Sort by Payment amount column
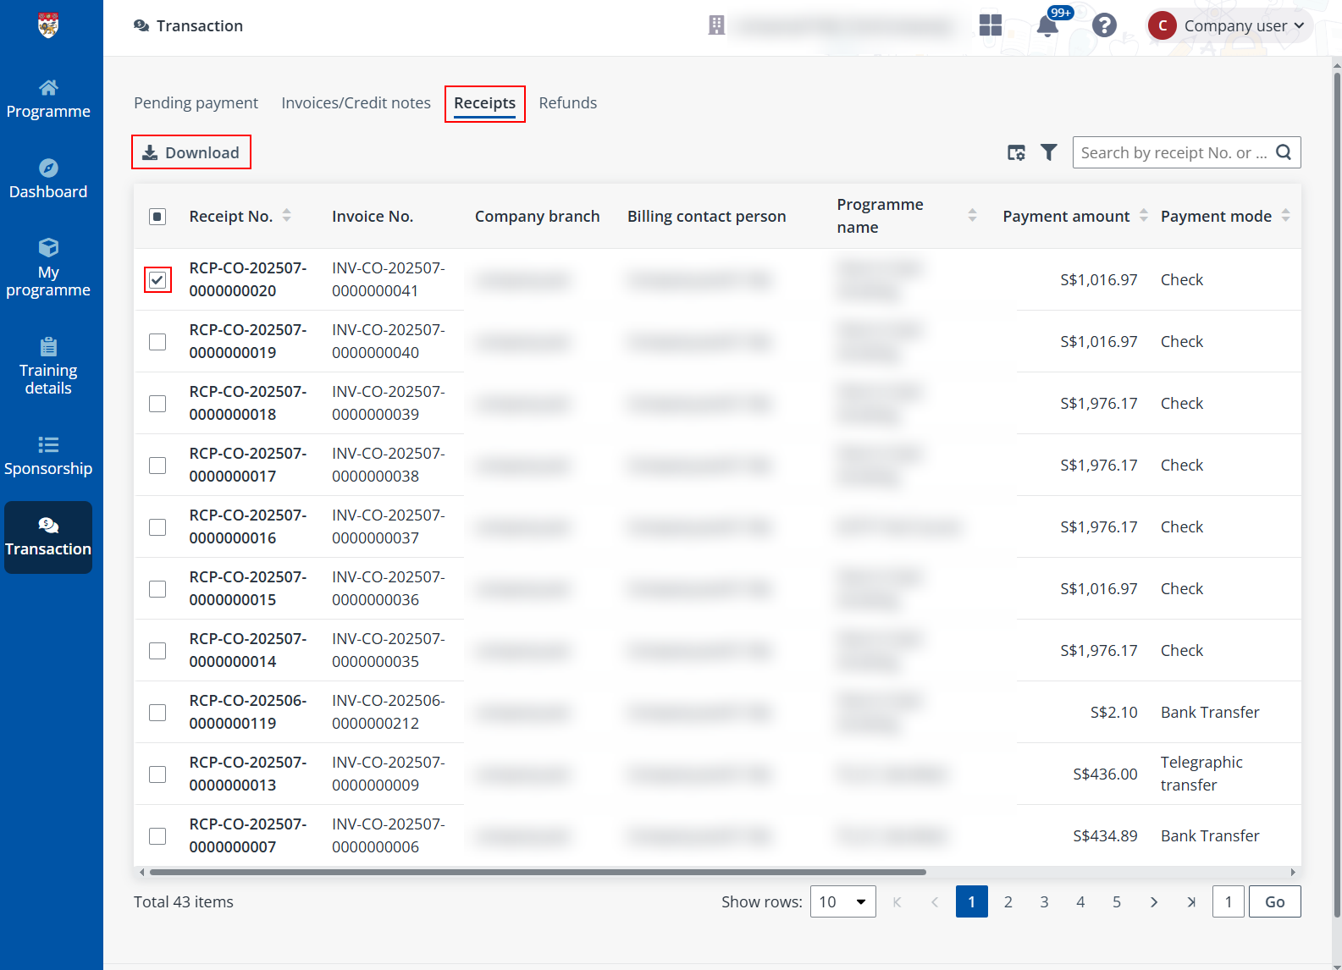The width and height of the screenshot is (1342, 970). pyautogui.click(x=1143, y=216)
